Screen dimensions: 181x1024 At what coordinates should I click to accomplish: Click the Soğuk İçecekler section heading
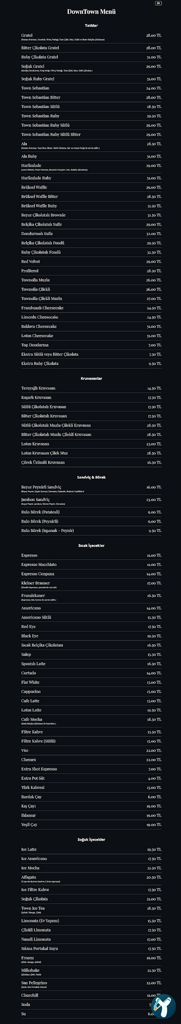click(x=91, y=839)
